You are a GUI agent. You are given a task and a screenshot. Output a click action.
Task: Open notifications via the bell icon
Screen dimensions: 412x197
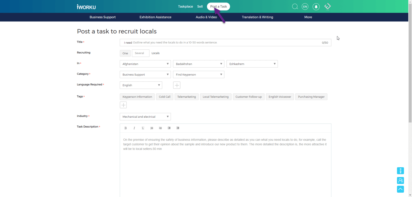[x=316, y=6]
